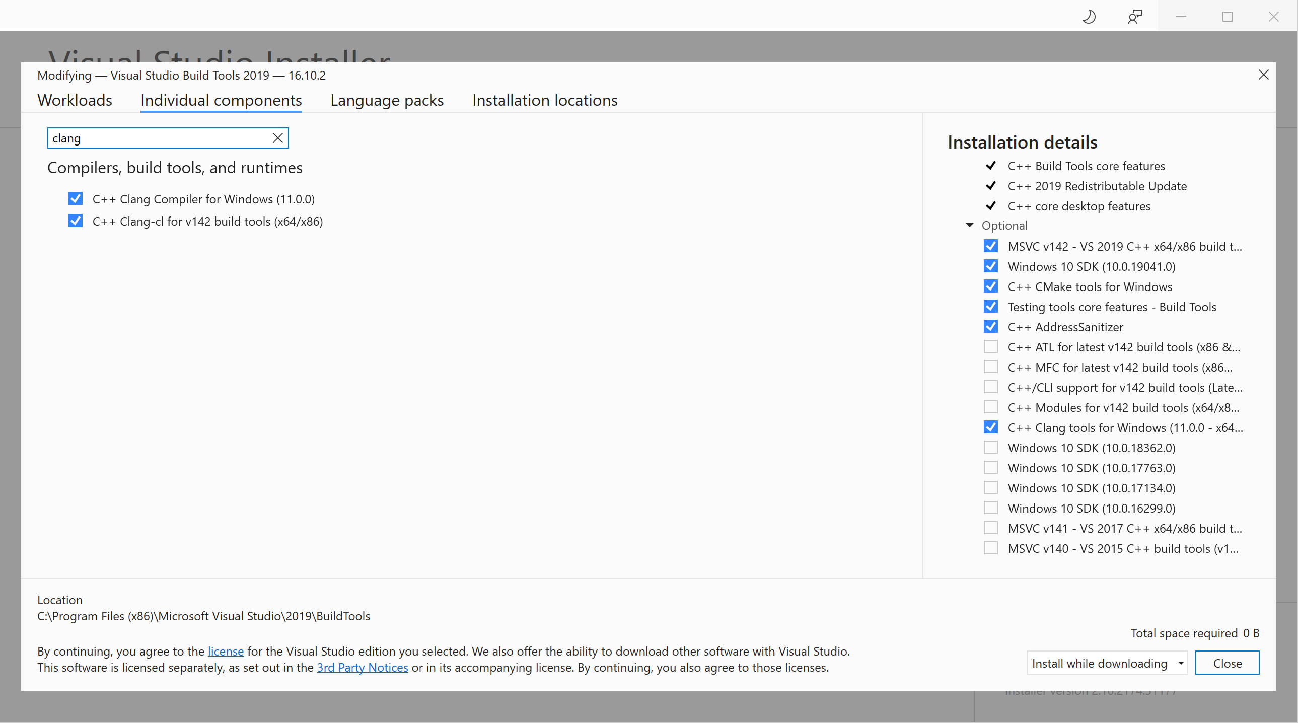Viewport: 1298px width, 723px height.
Task: Open the 3rd Party Notices link
Action: (x=362, y=668)
